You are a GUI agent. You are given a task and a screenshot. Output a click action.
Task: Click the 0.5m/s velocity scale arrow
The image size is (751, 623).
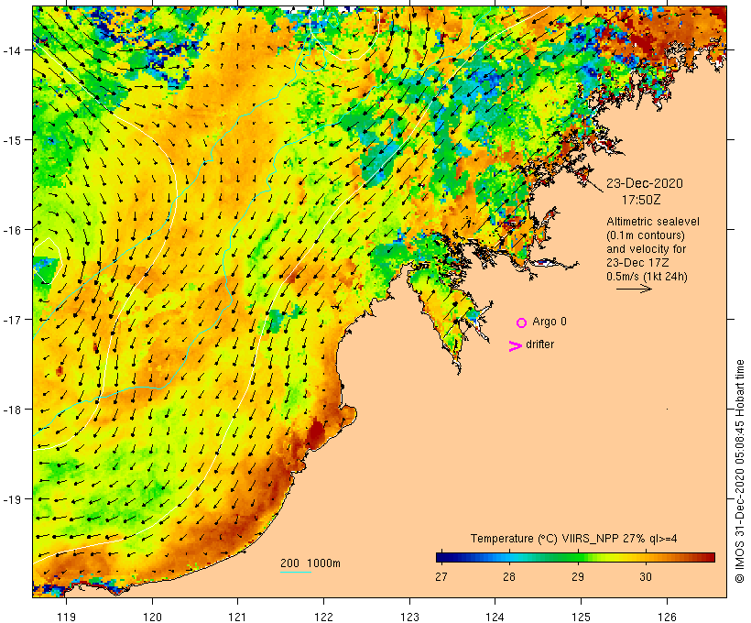pos(634,289)
